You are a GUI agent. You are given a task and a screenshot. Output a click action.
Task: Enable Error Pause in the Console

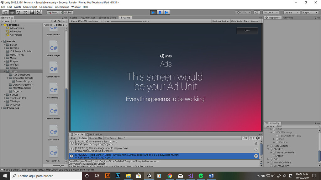[110, 137]
